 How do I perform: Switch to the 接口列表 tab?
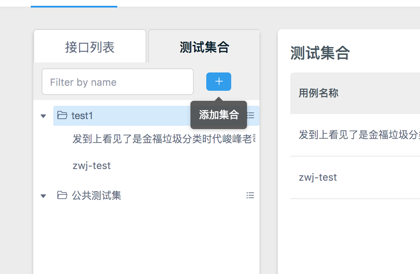coord(90,47)
